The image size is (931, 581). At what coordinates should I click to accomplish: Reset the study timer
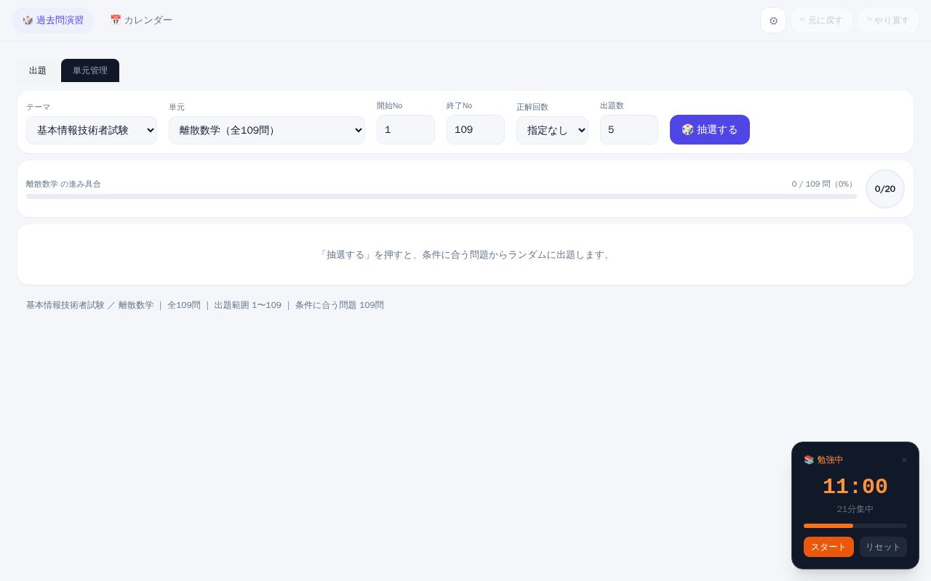[x=883, y=547]
